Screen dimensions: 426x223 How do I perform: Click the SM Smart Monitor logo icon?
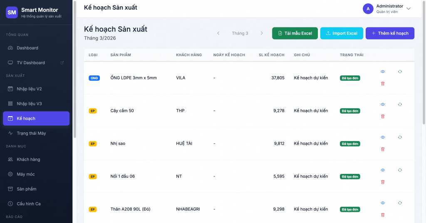(x=12, y=12)
